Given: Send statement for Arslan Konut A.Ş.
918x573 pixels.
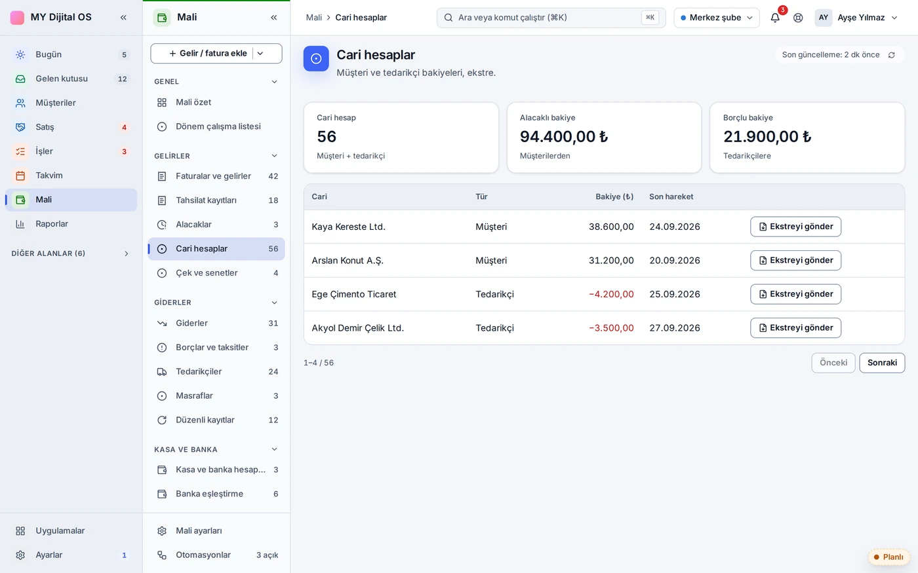Looking at the screenshot, I should pos(795,261).
